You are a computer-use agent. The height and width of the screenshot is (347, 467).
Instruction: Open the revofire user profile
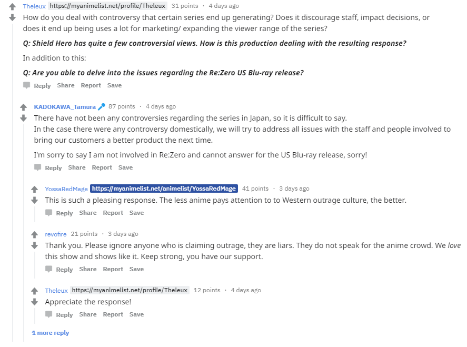56,234
